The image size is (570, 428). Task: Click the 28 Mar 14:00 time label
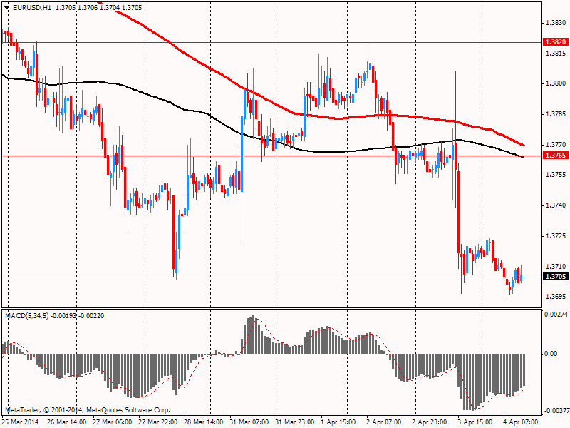click(x=204, y=422)
